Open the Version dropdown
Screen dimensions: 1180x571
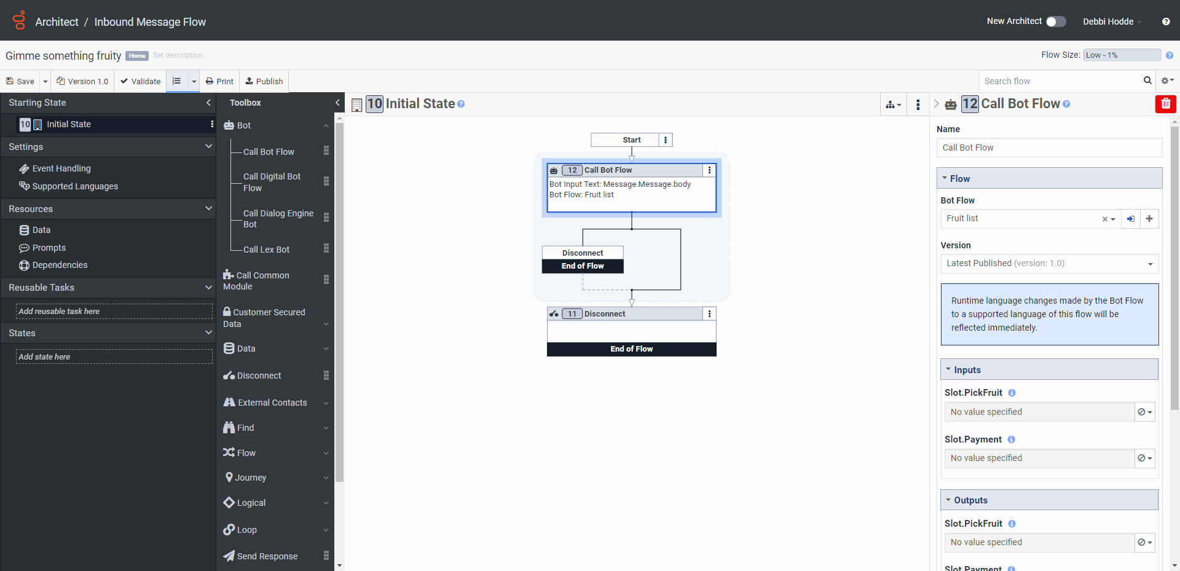(1049, 263)
